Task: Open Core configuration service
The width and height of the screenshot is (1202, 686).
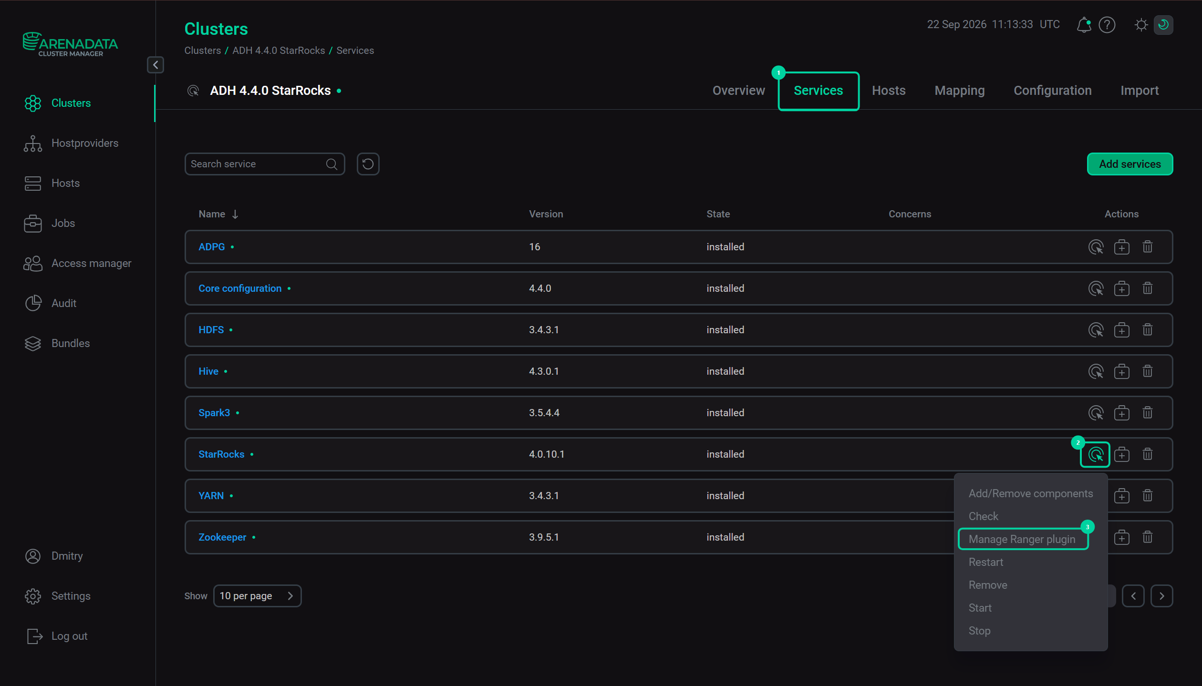Action: click(240, 288)
